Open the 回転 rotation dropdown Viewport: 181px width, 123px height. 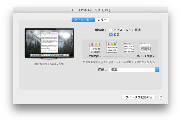coord(134,70)
